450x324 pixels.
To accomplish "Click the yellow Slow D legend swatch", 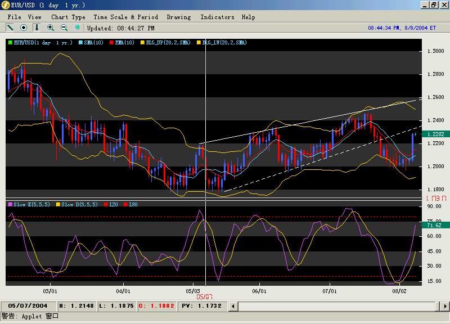I will 58,204.
